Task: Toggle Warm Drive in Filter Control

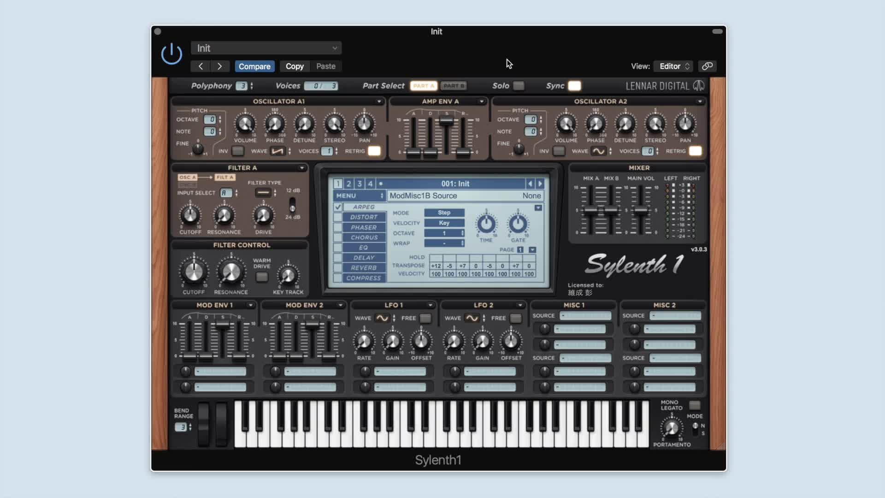Action: pos(262,277)
